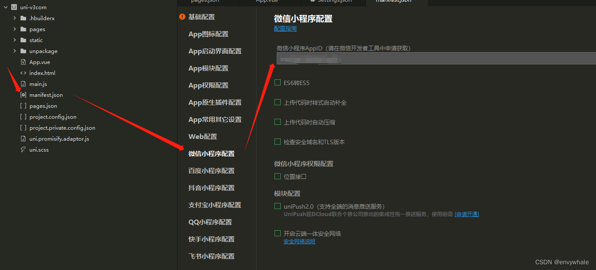
Task: Open 快手小程序配置 section
Action: 211,239
